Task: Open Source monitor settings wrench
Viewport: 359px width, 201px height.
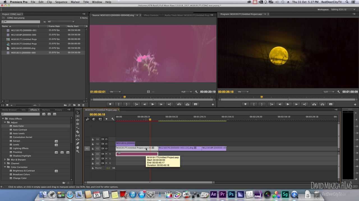Action: pos(196,92)
